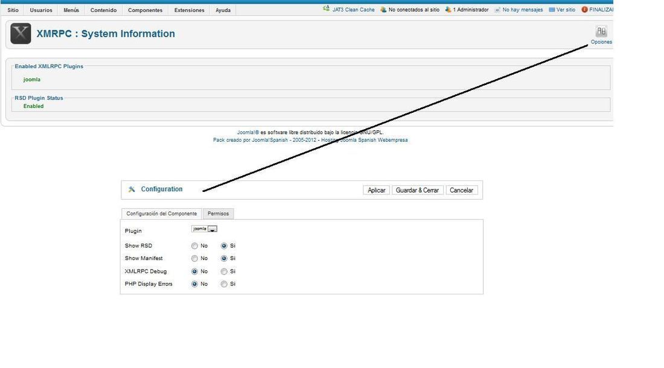Click the XMRPC component logo icon
Screen dimensions: 664x368
21,33
